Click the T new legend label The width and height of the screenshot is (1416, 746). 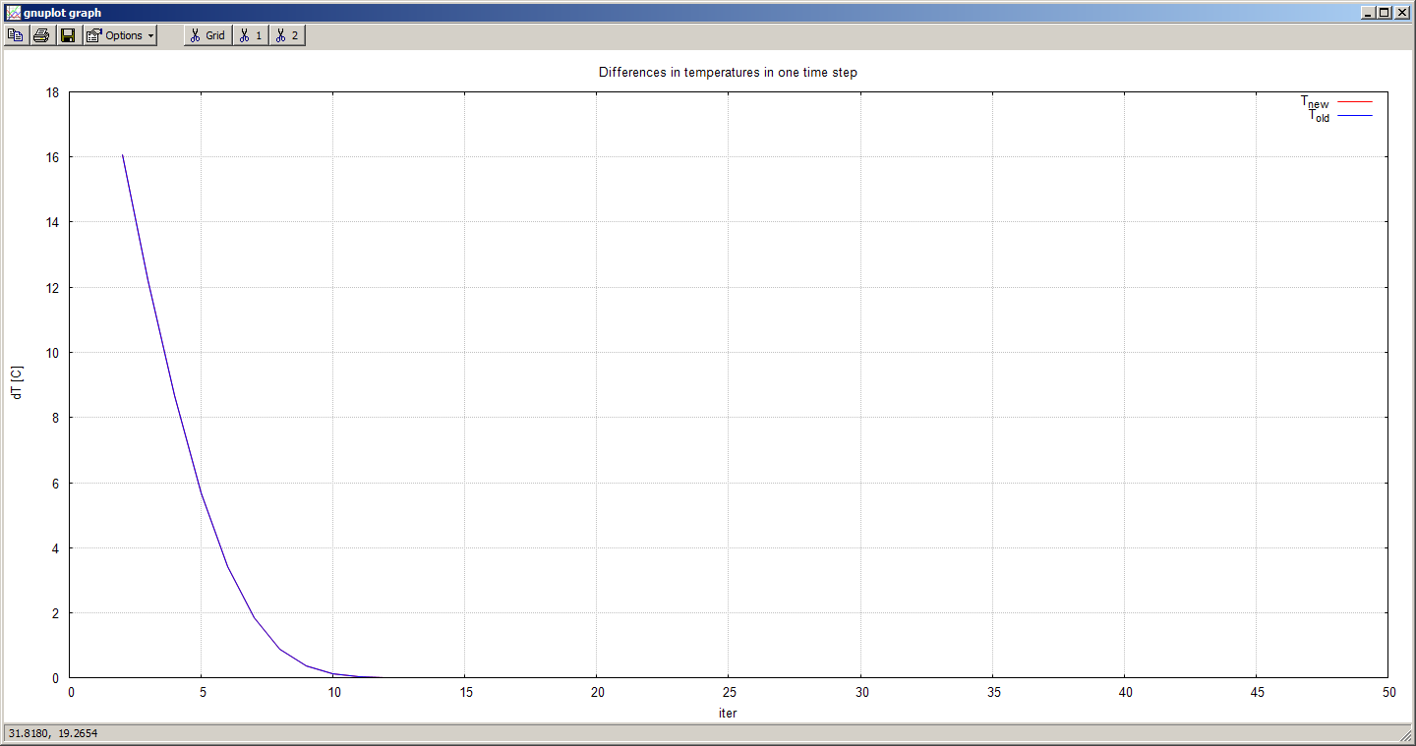pyautogui.click(x=1315, y=102)
